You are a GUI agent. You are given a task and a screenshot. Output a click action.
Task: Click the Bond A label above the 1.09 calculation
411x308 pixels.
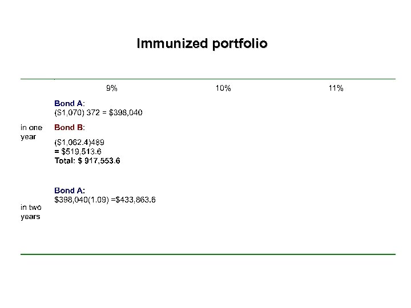click(x=70, y=190)
